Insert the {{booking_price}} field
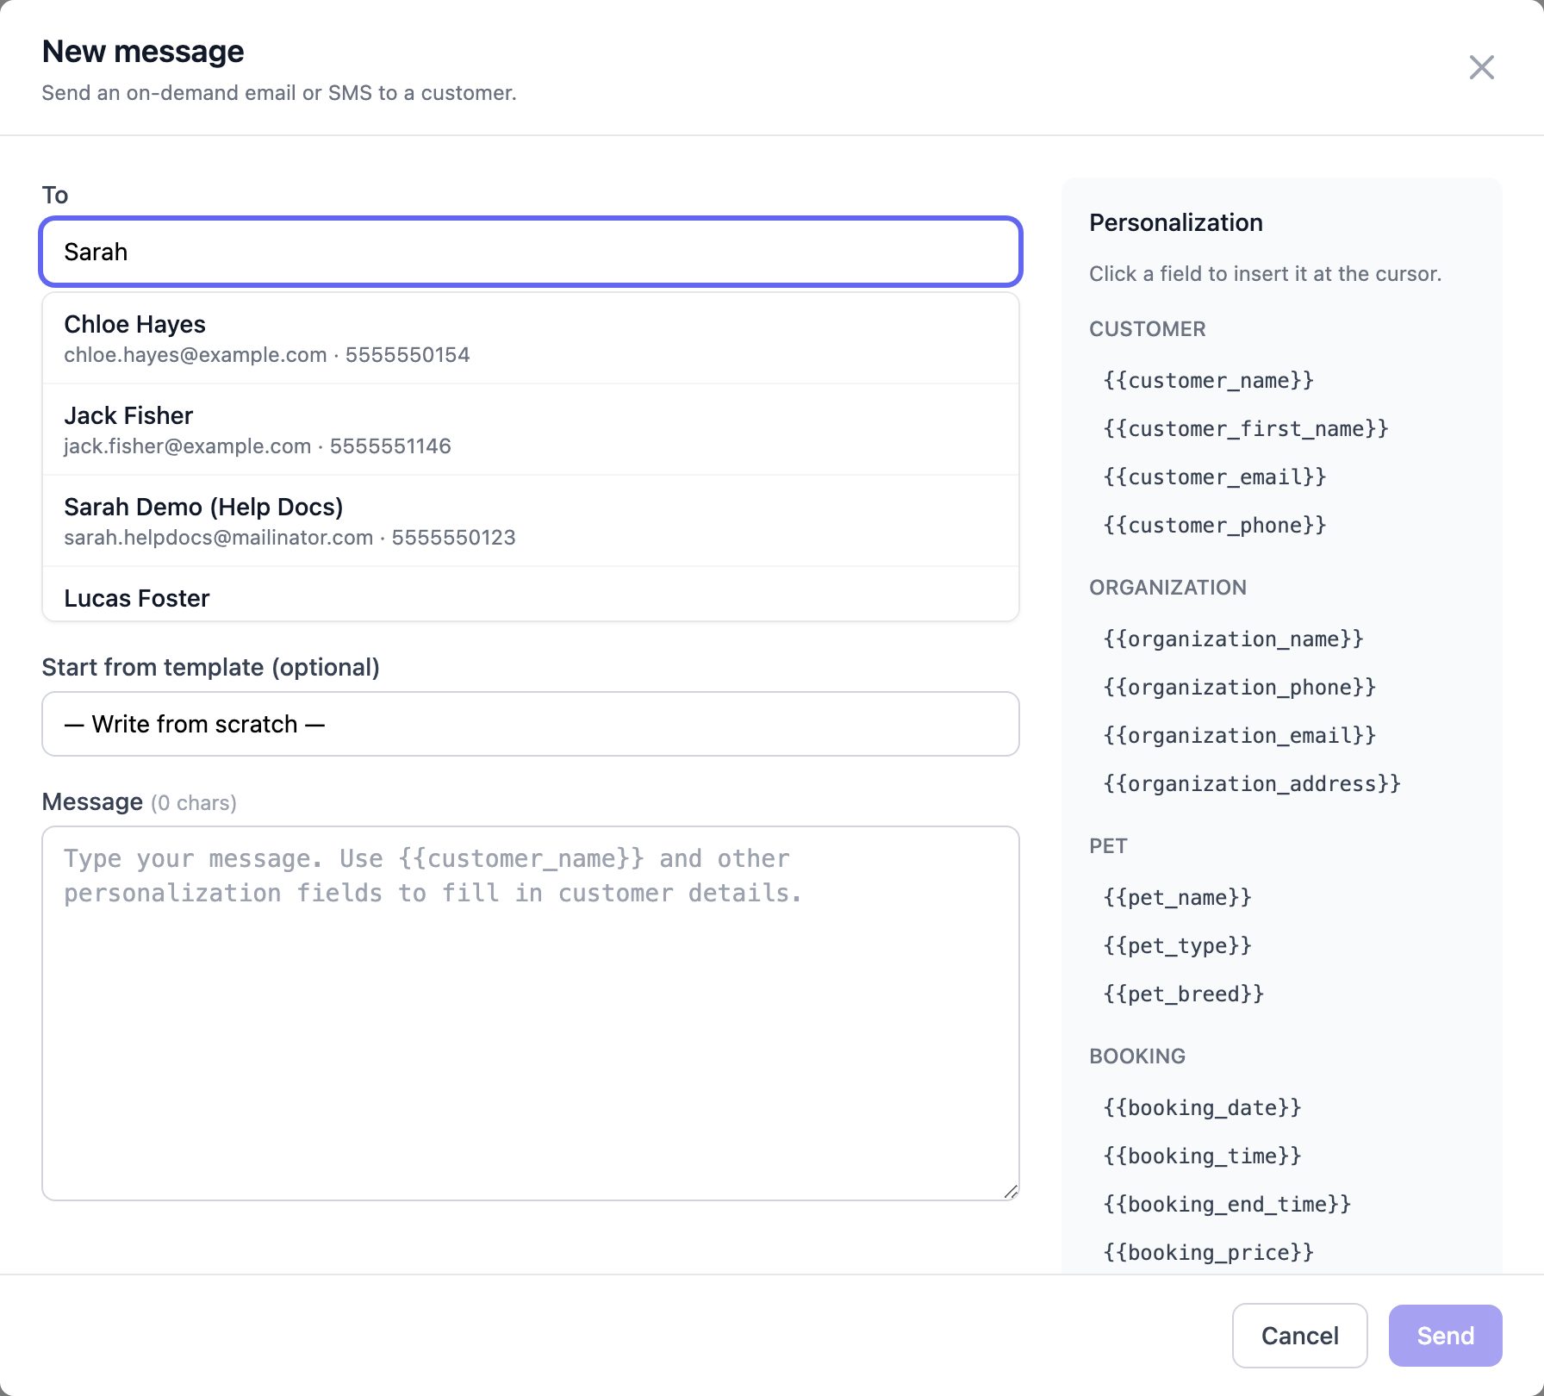This screenshot has height=1396, width=1544. tap(1208, 1252)
